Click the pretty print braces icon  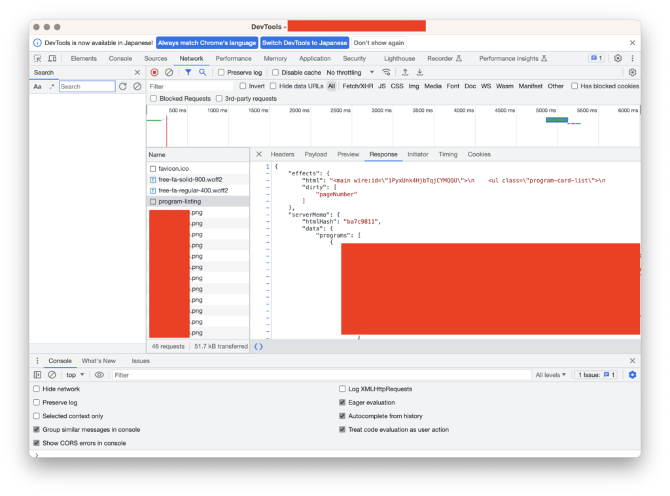tap(258, 346)
